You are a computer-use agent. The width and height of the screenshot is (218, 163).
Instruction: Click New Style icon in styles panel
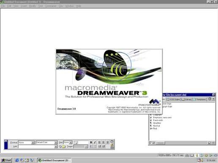click(x=209, y=143)
